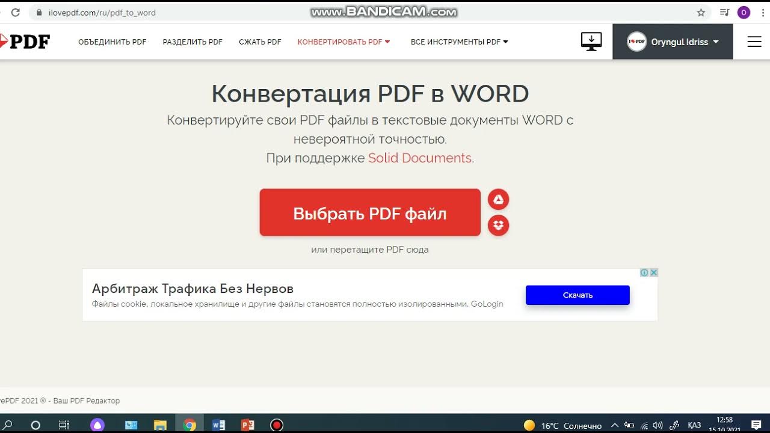Switch keyboard language КАЗ
The height and width of the screenshot is (433, 770).
tap(694, 425)
